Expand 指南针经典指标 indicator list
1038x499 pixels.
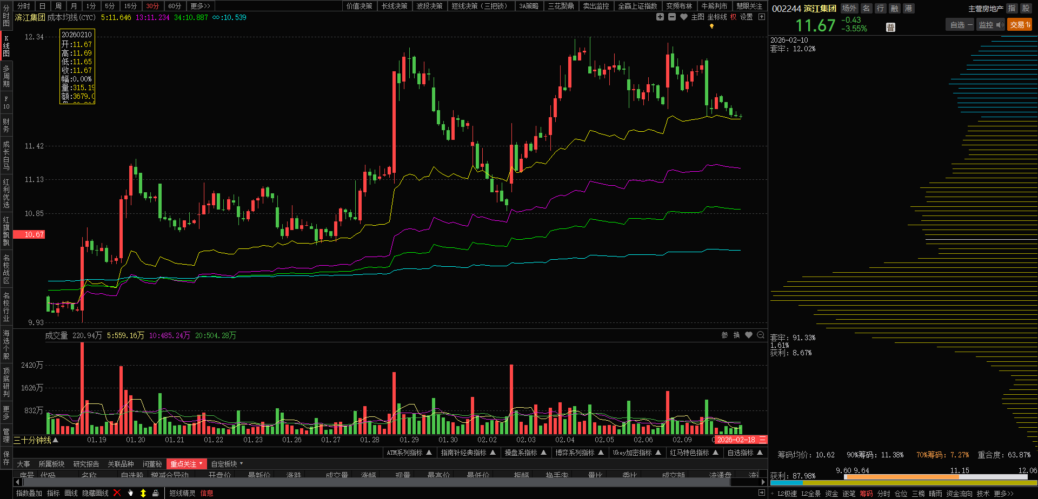point(468,453)
